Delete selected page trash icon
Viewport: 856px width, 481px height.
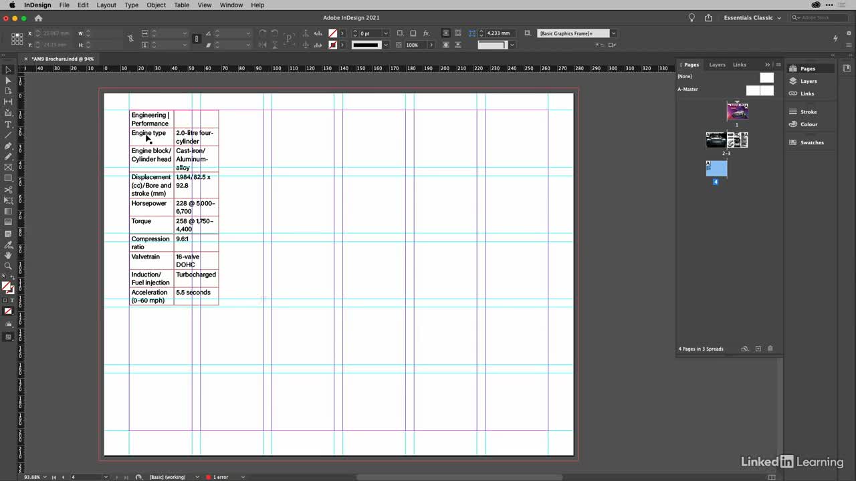[x=770, y=349]
